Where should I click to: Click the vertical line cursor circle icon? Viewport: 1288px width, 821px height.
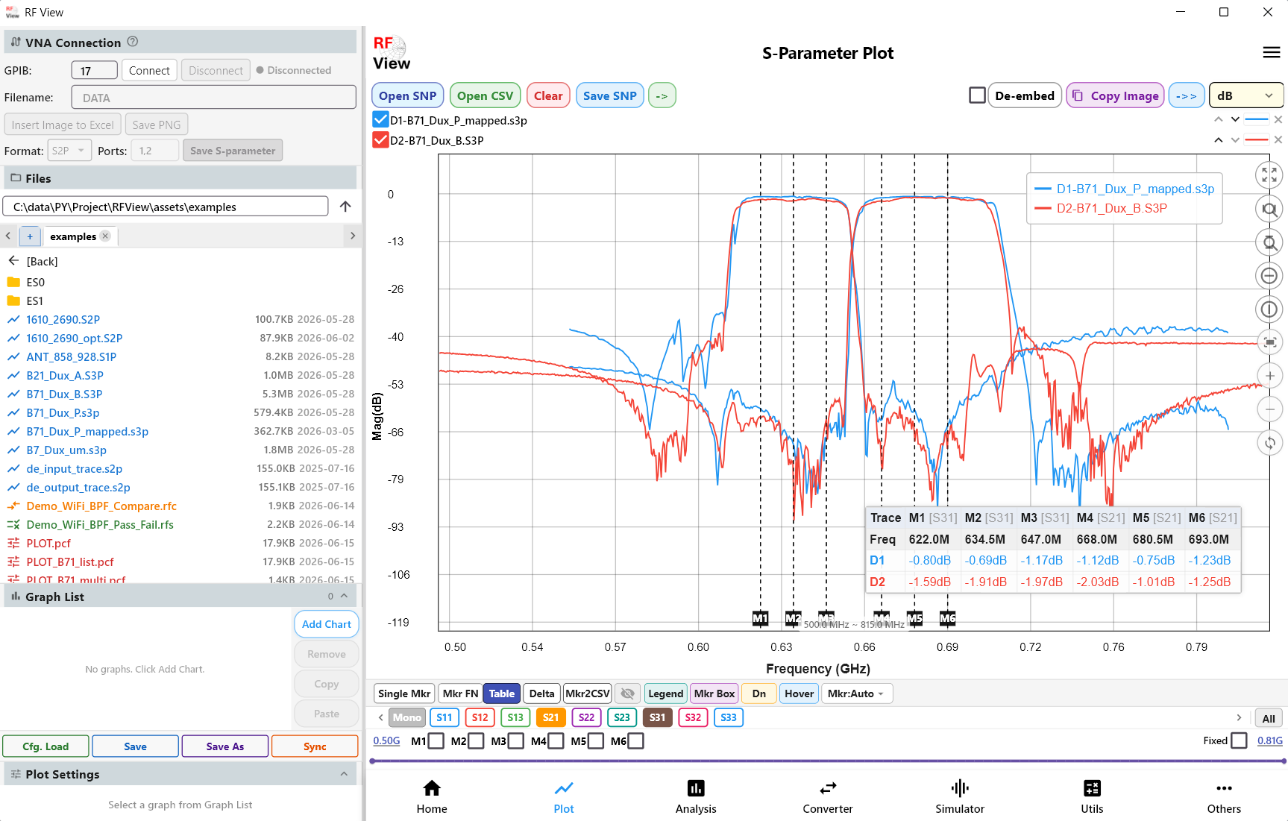point(1269,309)
